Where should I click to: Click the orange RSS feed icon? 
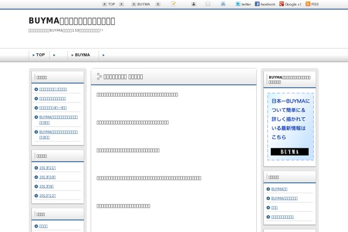[308, 4]
